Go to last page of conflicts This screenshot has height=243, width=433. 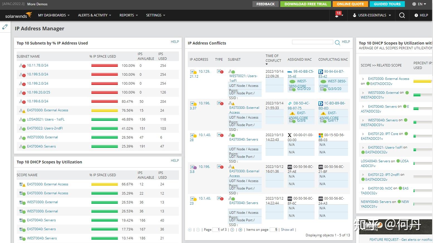(x=240, y=230)
